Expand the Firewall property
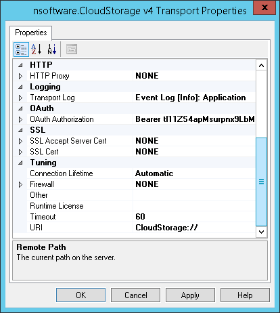This screenshot has height=313, width=280. (20, 184)
